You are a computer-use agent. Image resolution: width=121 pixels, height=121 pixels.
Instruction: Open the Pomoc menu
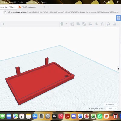pyautogui.click(x=44, y=2)
